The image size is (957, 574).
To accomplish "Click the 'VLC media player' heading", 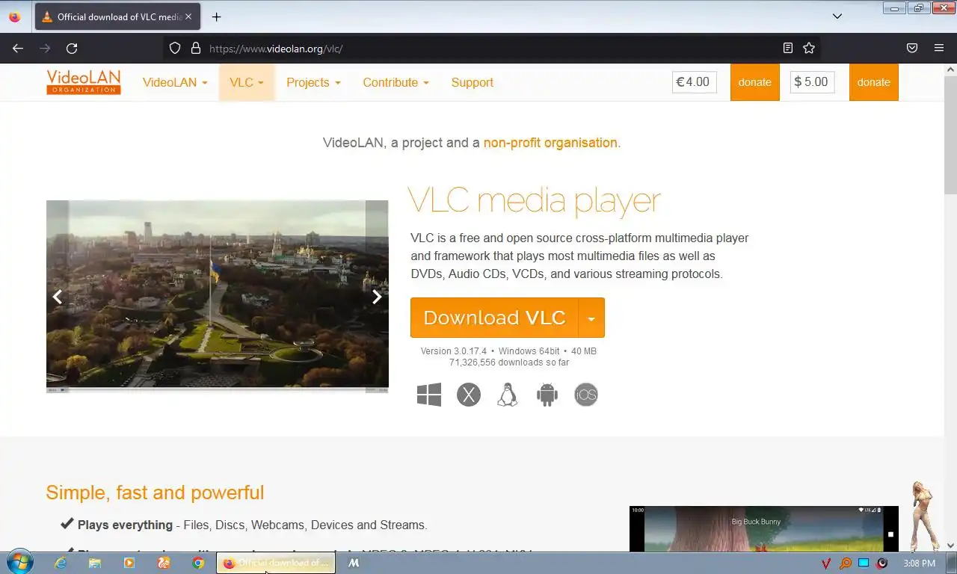I will tap(534, 201).
